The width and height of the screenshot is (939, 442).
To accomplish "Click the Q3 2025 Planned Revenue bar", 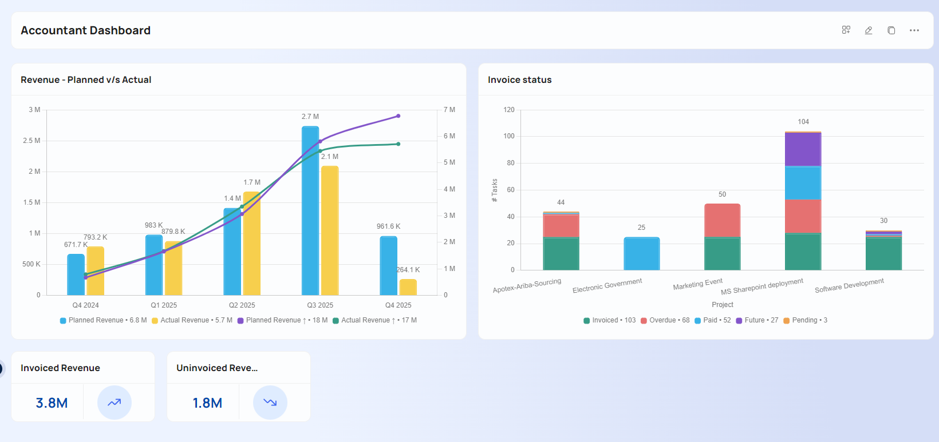I will [x=310, y=210].
